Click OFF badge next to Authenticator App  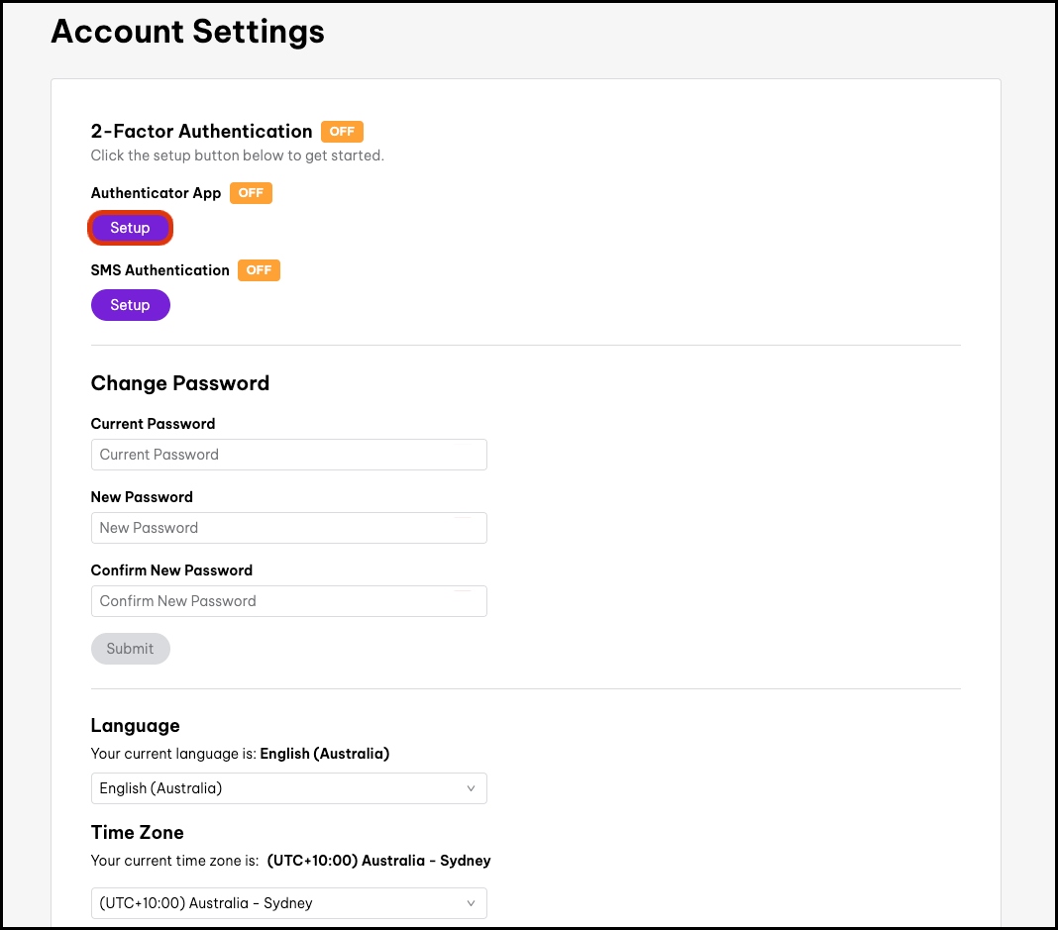[x=251, y=193]
